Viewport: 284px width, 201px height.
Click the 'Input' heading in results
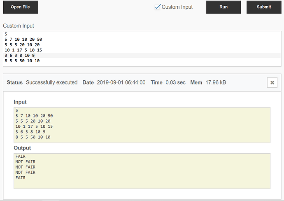(20, 102)
